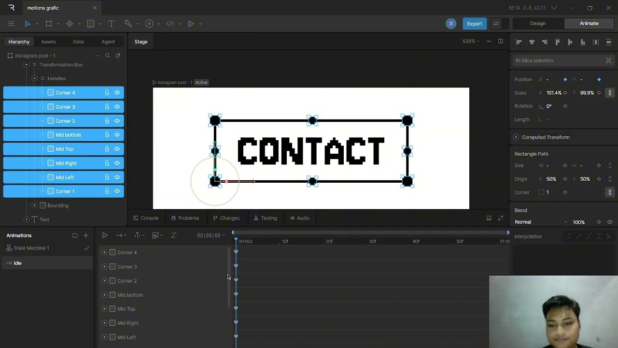Expand the bottom panel to fullscreen
Screen dimensions: 618x348
(x=501, y=218)
